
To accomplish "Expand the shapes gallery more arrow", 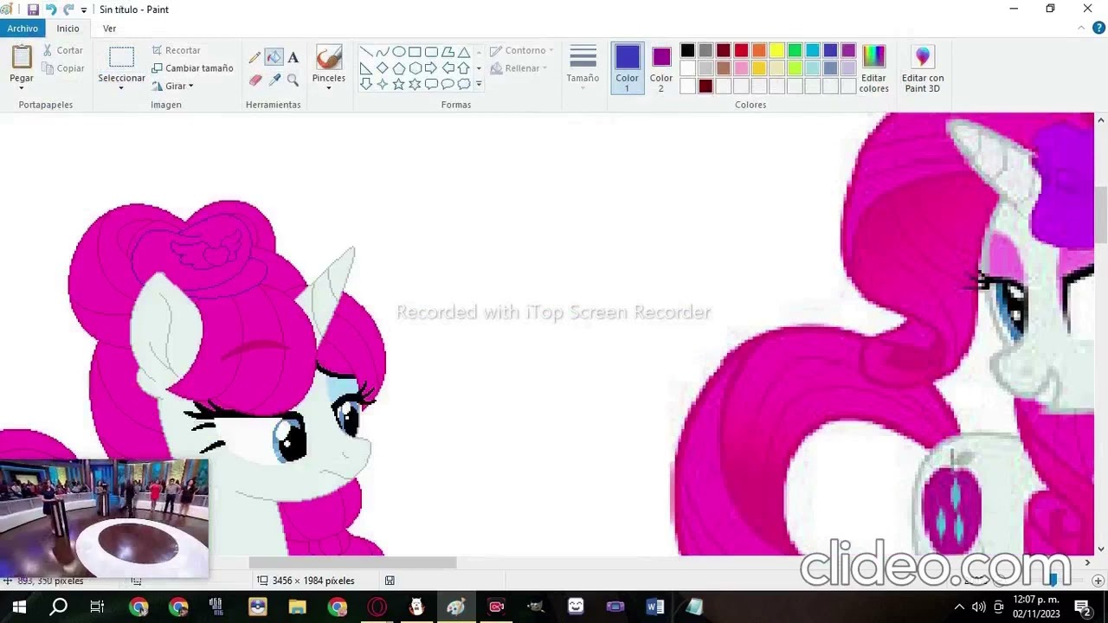I will pos(479,84).
